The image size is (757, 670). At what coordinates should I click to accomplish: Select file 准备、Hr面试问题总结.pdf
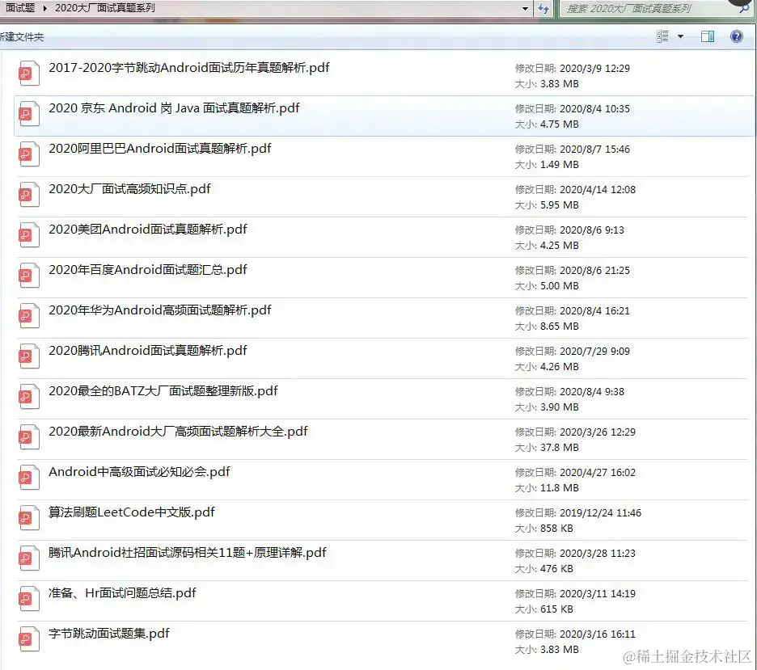point(122,593)
